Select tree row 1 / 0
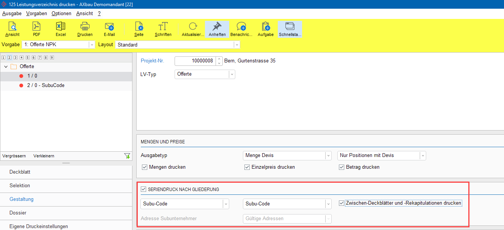This screenshot has height=230, width=504. [66, 76]
